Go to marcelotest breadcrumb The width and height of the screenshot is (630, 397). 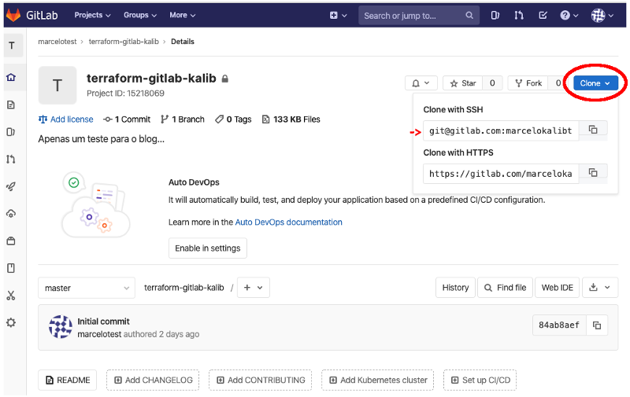(x=57, y=42)
